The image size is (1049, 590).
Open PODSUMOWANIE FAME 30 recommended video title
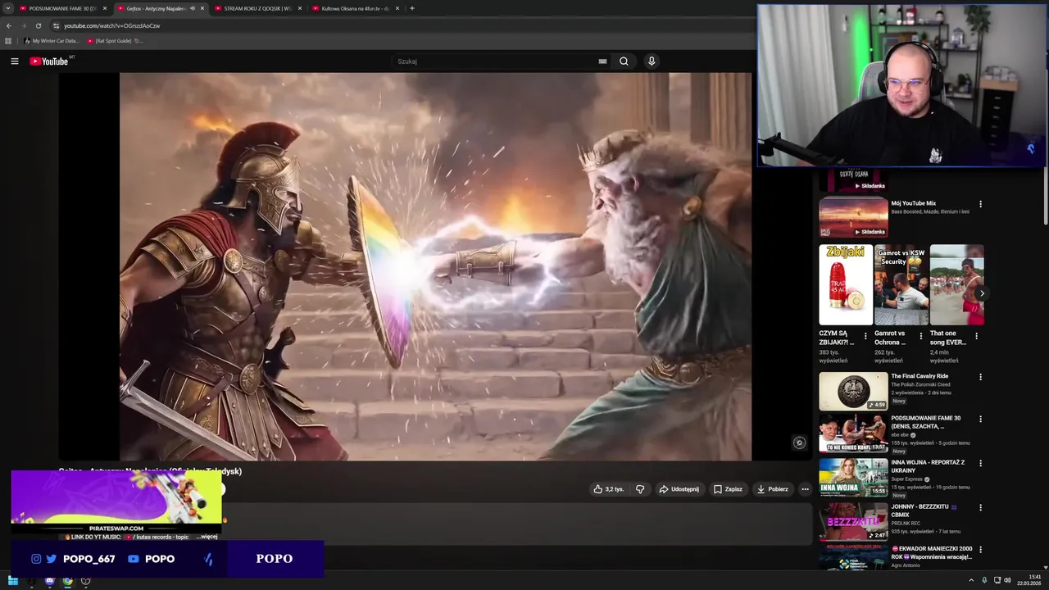(925, 422)
